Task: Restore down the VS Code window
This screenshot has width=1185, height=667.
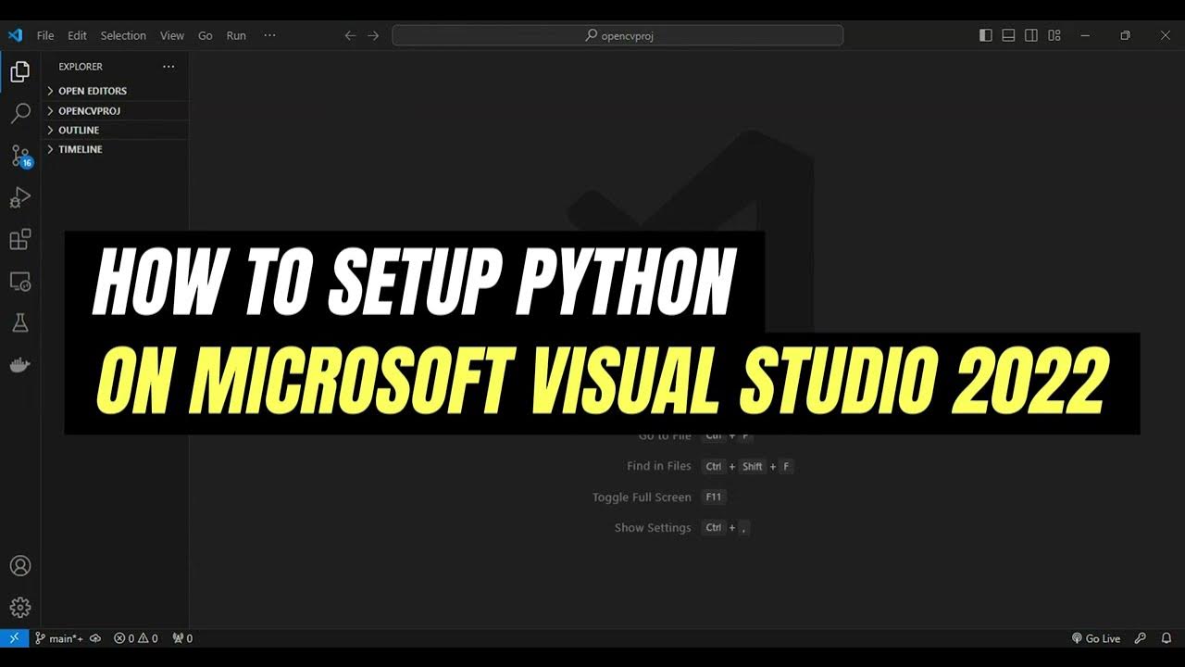Action: [1125, 35]
